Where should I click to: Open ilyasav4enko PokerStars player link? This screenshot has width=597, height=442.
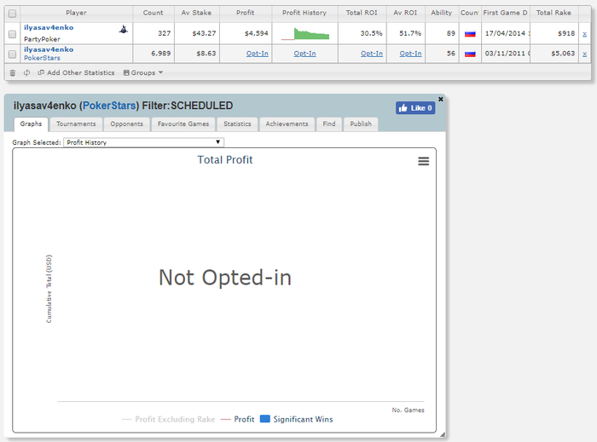tap(49, 49)
